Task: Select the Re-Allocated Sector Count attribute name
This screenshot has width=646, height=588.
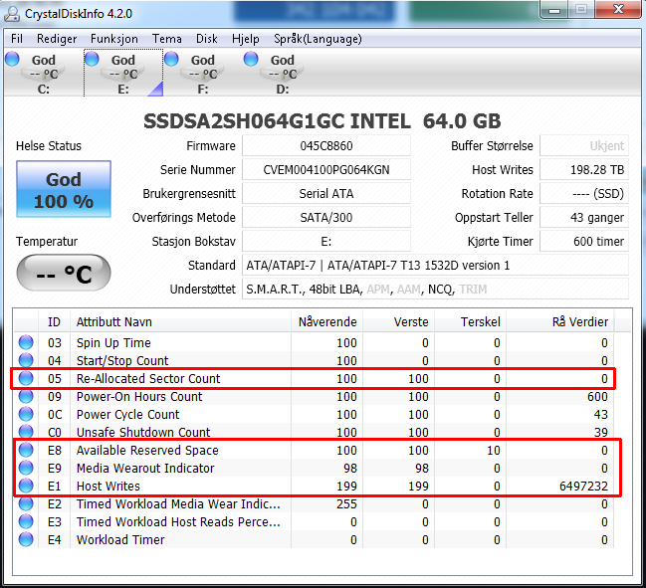Action: (x=148, y=378)
